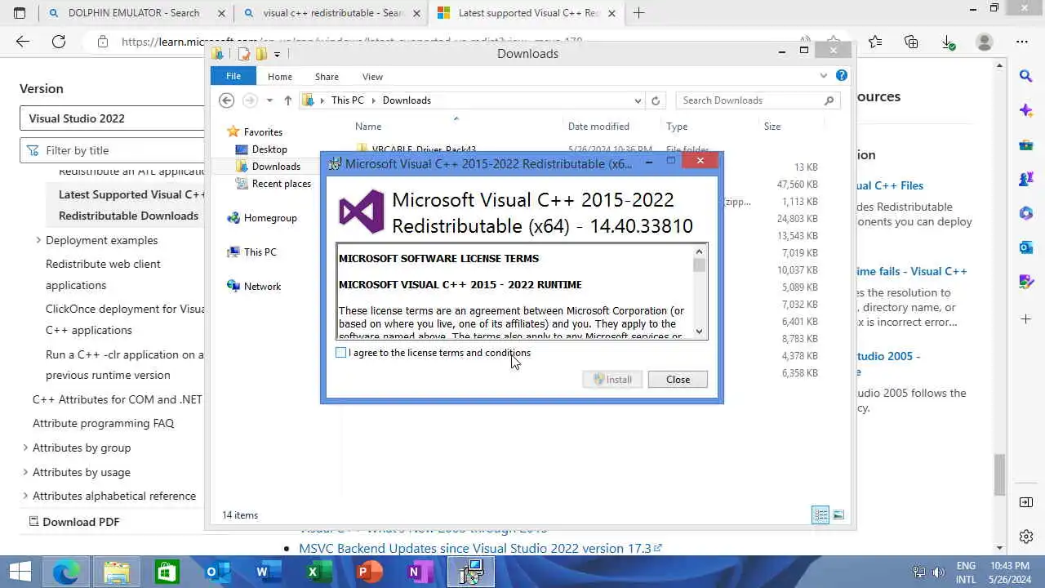Expand Deployment examples tree node
The width and height of the screenshot is (1045, 588).
point(38,240)
